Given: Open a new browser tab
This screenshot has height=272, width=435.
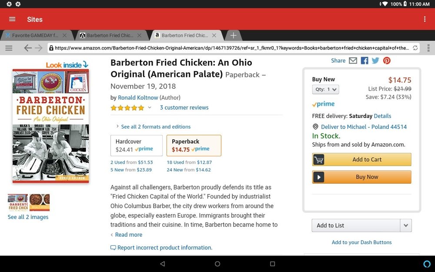Looking at the screenshot, I should tap(233, 36).
